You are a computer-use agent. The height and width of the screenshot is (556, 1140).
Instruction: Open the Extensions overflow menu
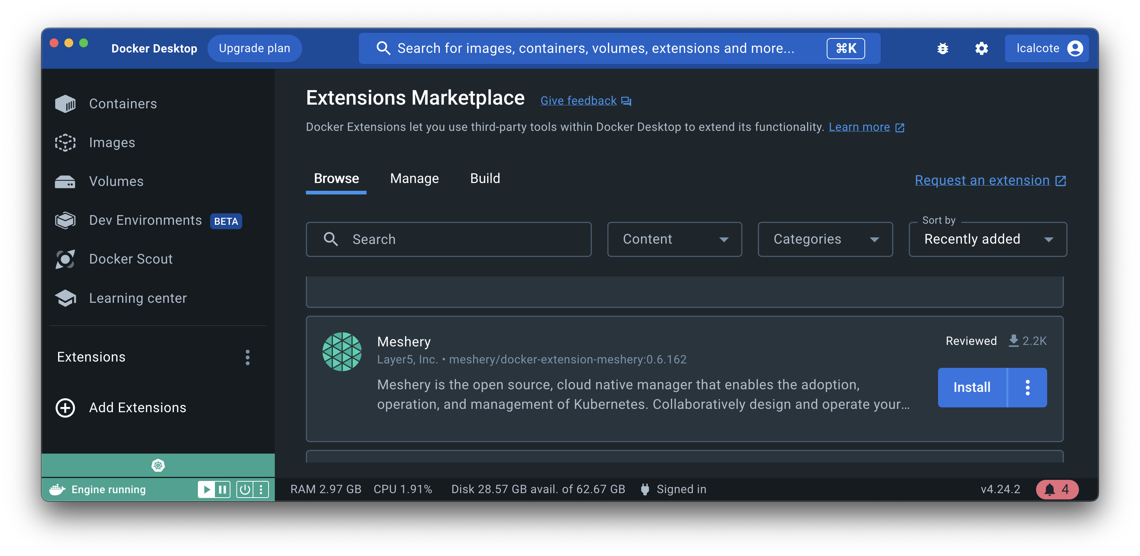pyautogui.click(x=247, y=357)
